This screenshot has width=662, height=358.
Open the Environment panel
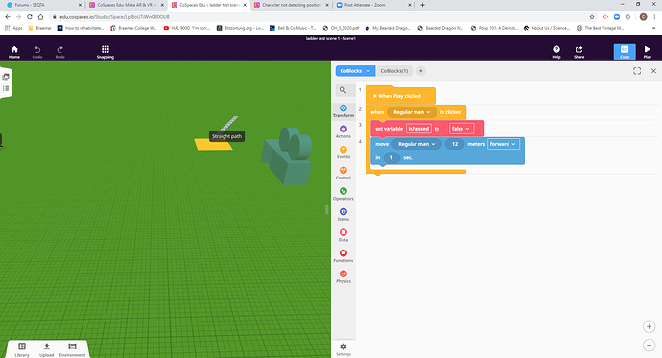pos(72,349)
